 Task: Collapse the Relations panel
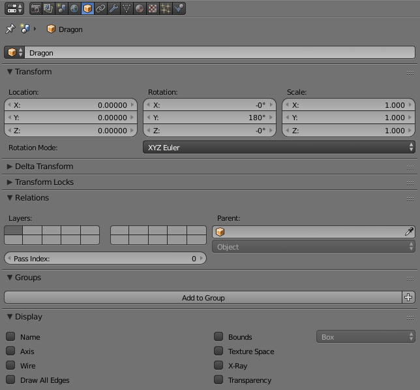(10, 198)
